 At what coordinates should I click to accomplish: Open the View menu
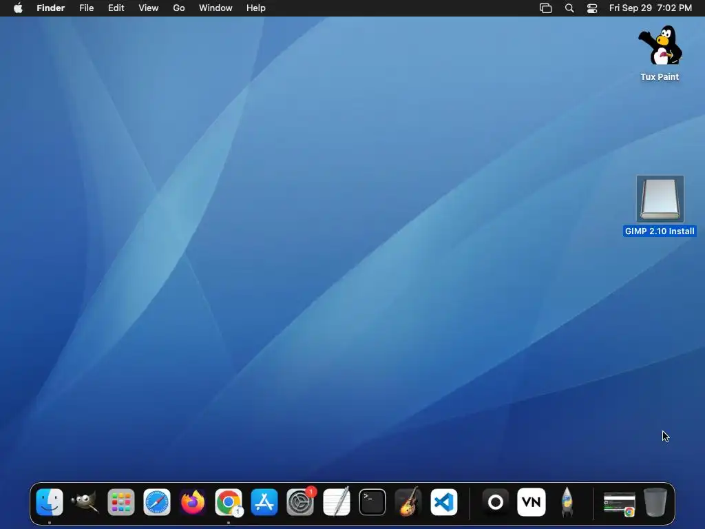[x=149, y=8]
